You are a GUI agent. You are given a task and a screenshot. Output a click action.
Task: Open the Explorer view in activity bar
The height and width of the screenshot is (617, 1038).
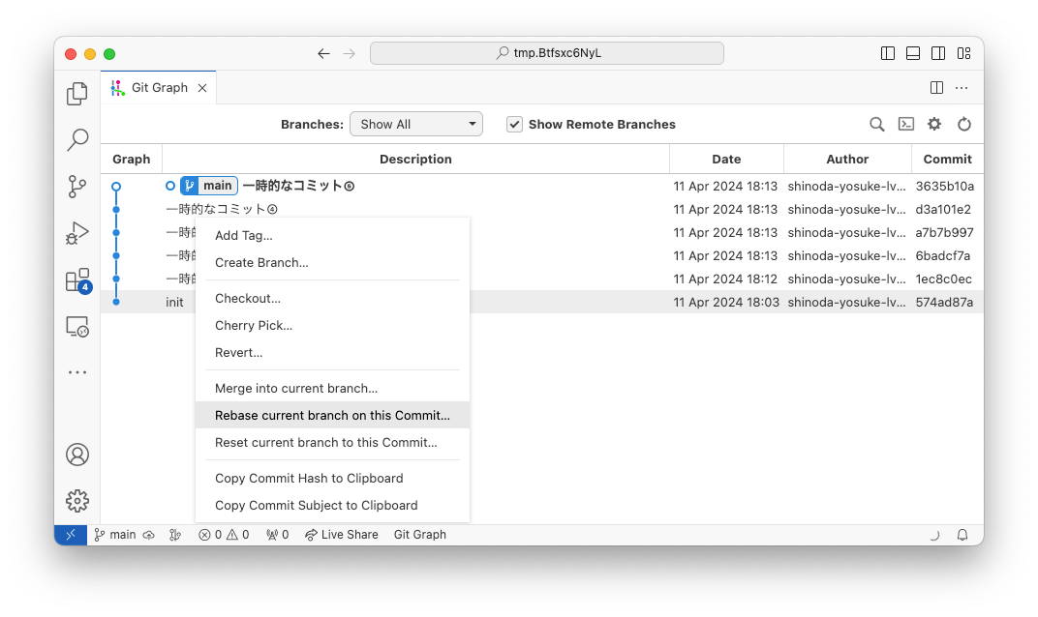pyautogui.click(x=77, y=93)
